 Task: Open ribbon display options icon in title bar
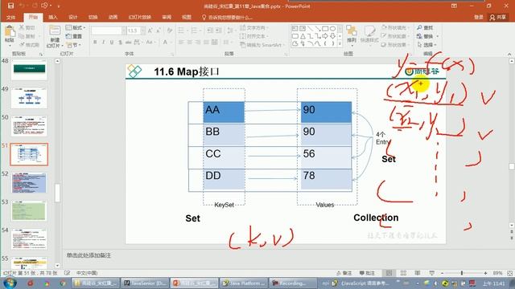[x=454, y=6]
